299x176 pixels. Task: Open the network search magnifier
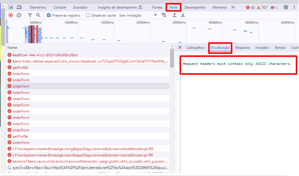click(x=38, y=15)
